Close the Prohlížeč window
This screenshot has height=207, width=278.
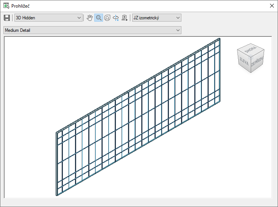(272, 6)
